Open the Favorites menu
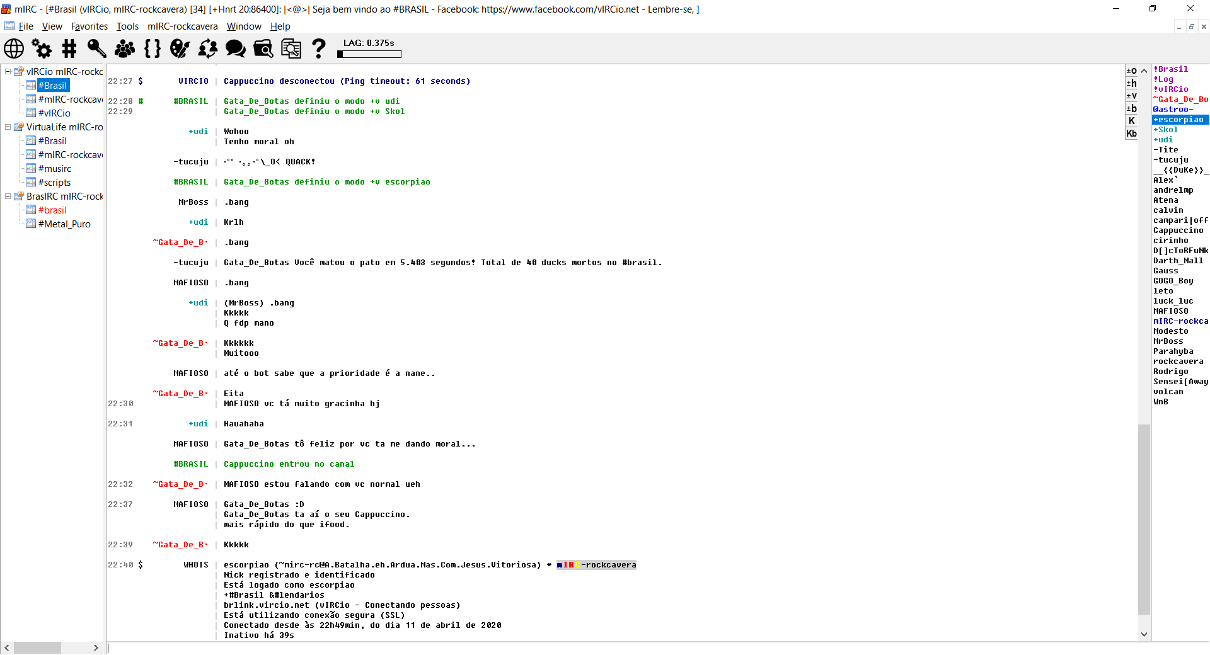 coord(89,26)
